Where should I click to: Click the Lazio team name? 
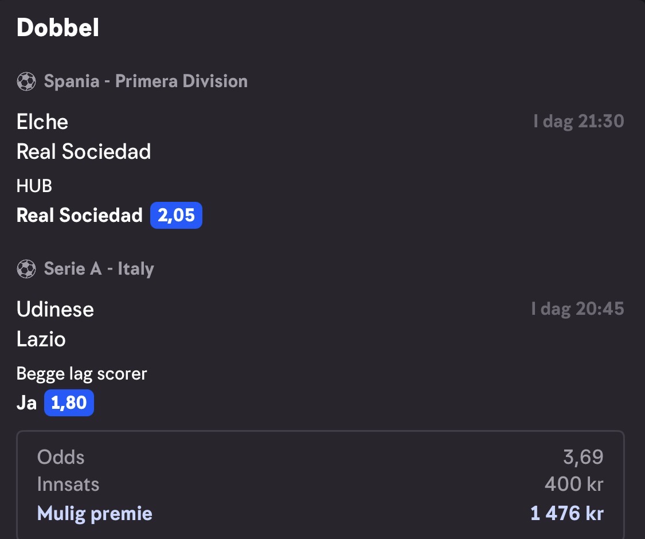click(x=41, y=339)
